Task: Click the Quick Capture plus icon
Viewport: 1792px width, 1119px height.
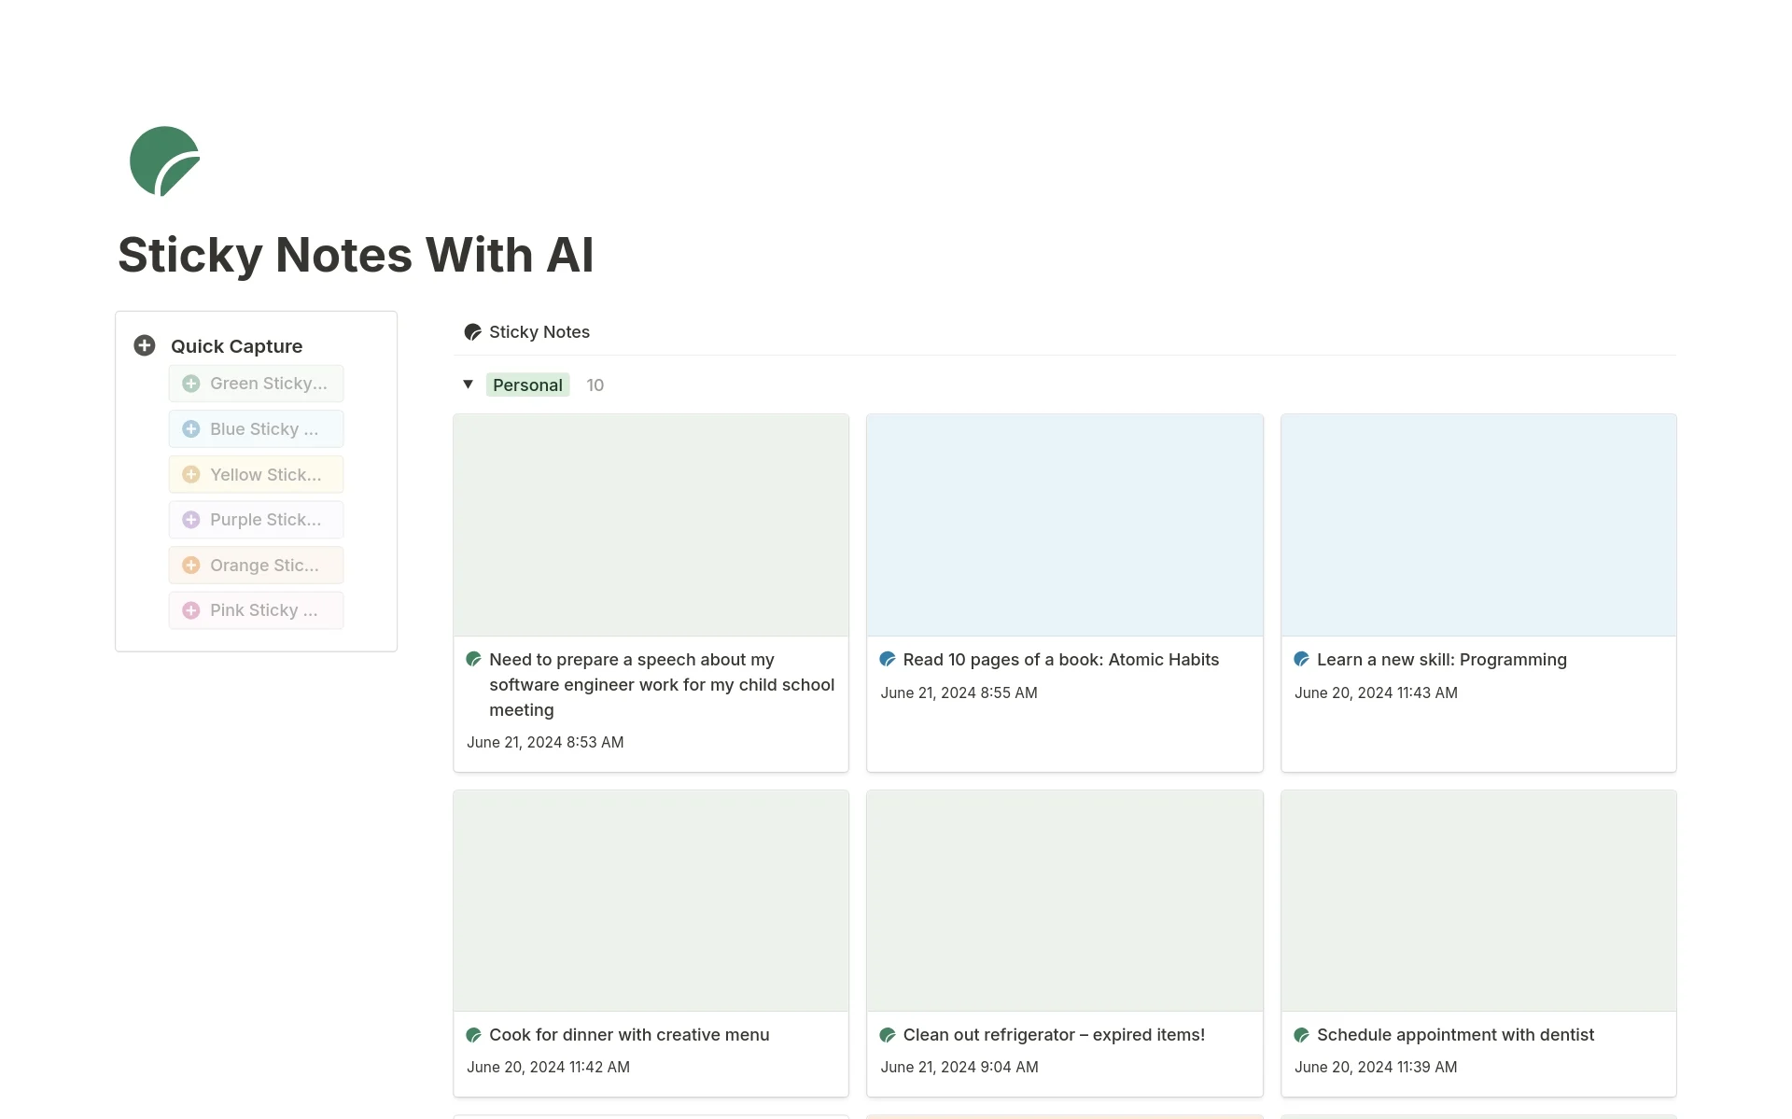Action: (x=145, y=345)
